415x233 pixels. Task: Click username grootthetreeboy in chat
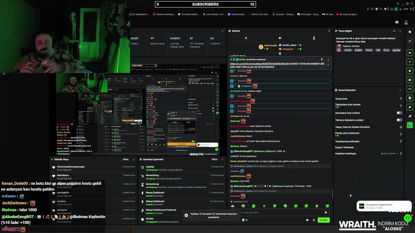pos(239,91)
